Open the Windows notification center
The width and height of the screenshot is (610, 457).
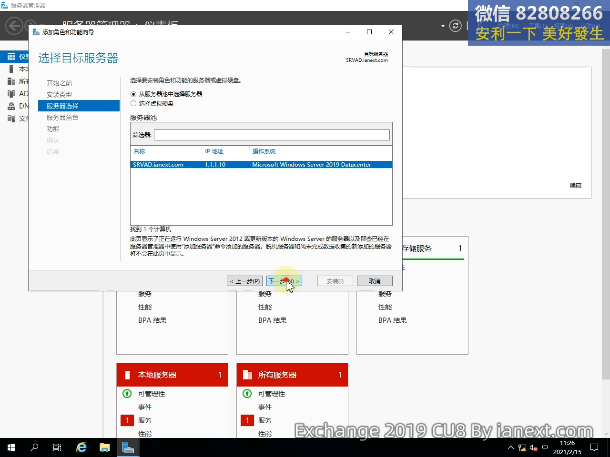tap(594, 447)
